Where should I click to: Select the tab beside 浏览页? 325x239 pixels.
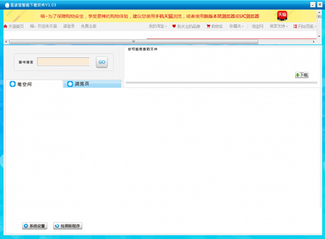(34, 84)
